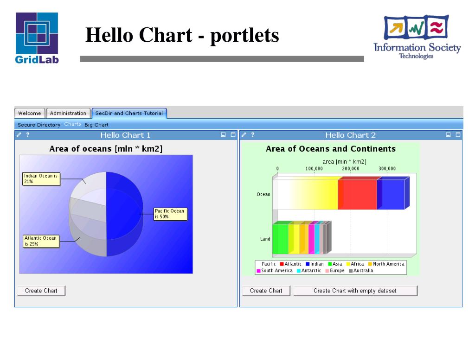Click the 100,000 axis tick label
This screenshot has width=475, height=356.
[314, 169]
